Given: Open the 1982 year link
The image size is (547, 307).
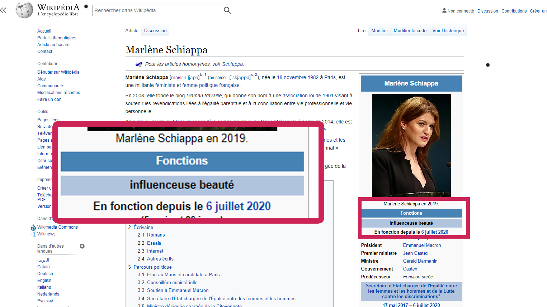Looking at the screenshot, I should pyautogui.click(x=313, y=77).
